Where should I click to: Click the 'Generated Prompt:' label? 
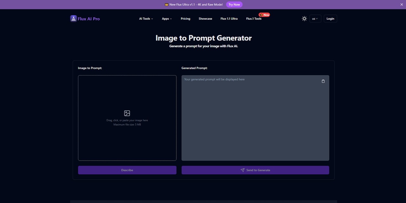point(194,68)
